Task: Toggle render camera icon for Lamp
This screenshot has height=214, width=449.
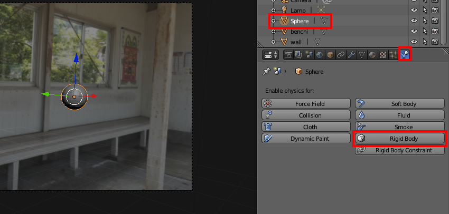Action: (435, 10)
